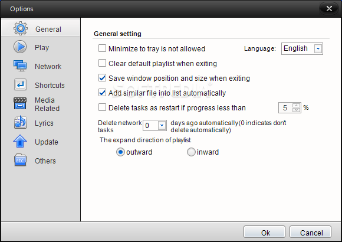Select the Lyrics music note icon
This screenshot has width=342, height=242.
coord(20,122)
